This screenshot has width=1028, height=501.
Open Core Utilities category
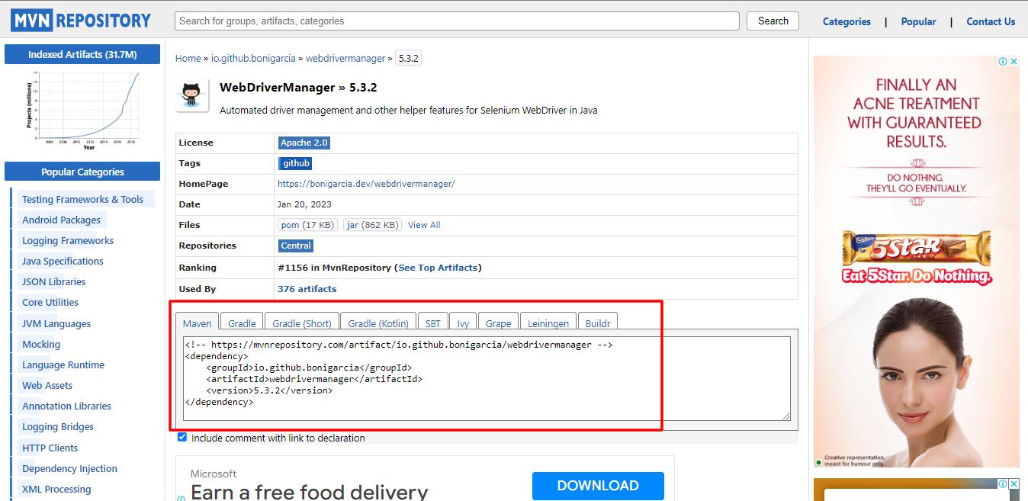tap(50, 302)
